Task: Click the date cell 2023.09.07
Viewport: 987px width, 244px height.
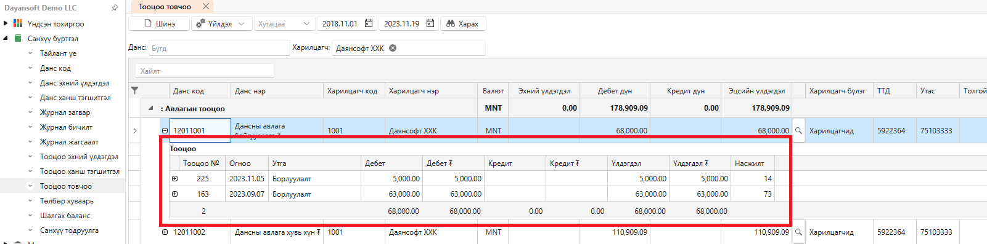Action: tap(247, 194)
